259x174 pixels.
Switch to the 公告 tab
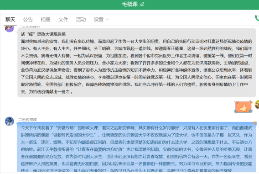[x=28, y=20]
